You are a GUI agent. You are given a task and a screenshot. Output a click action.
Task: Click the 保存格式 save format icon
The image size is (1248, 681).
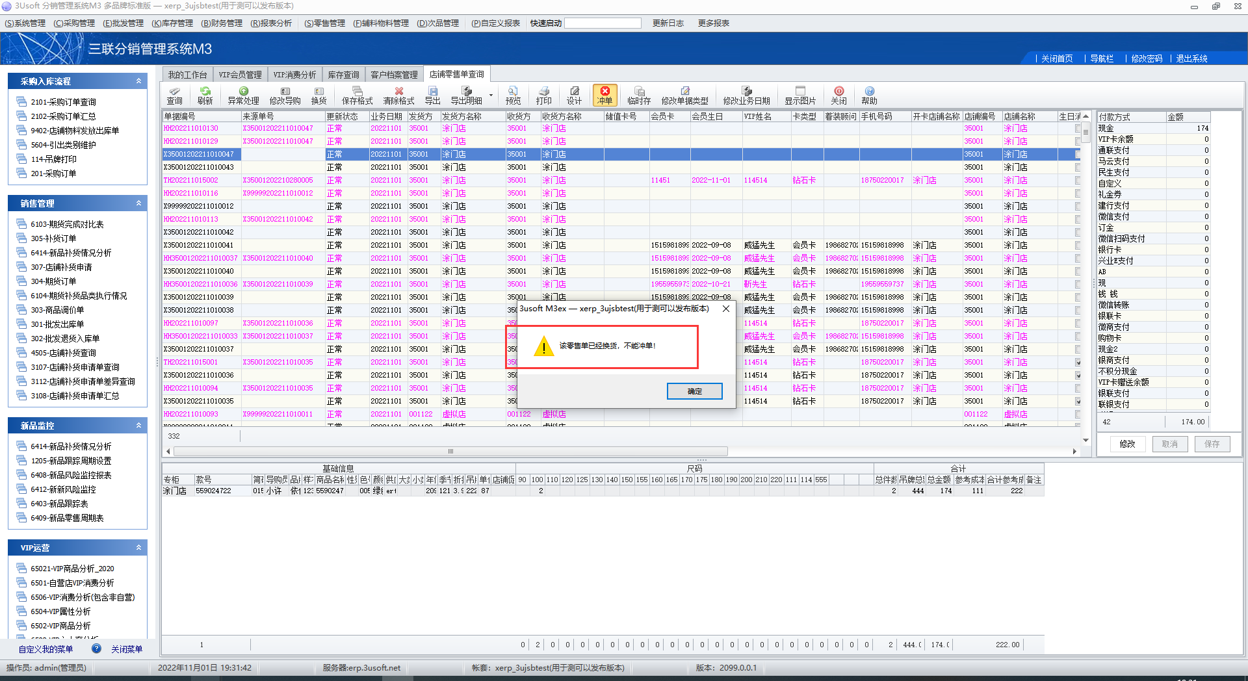tap(357, 96)
